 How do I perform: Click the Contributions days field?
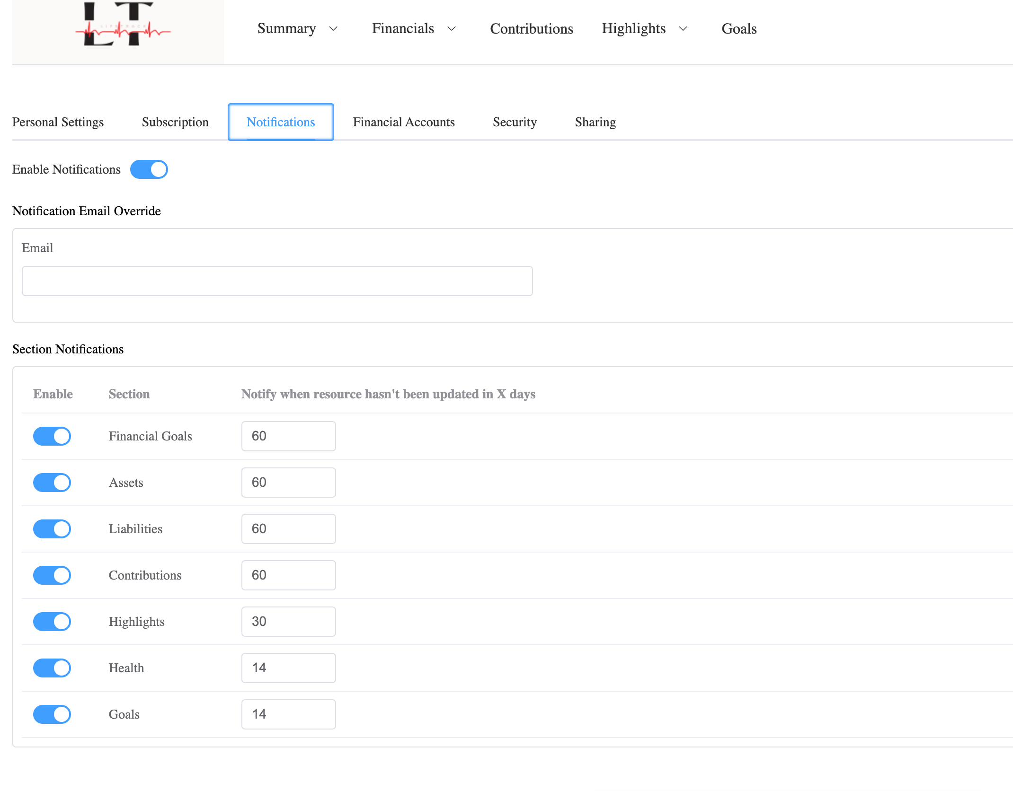288,575
